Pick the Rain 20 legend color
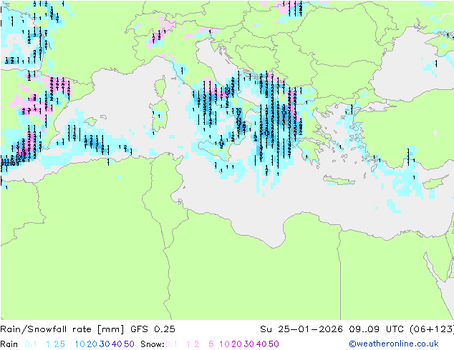Viewport: 454px width, 350px height. [x=92, y=344]
